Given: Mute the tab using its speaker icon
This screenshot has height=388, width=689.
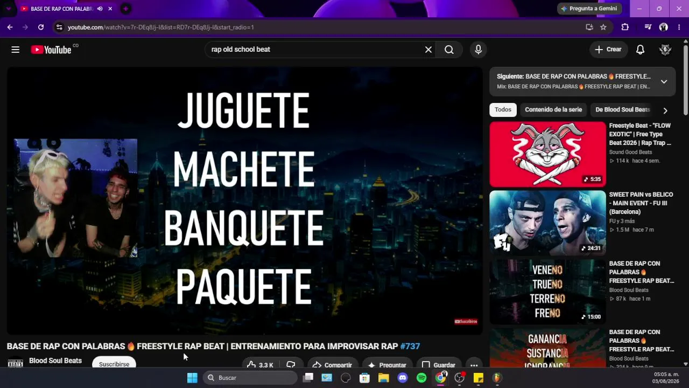Looking at the screenshot, I should [100, 9].
